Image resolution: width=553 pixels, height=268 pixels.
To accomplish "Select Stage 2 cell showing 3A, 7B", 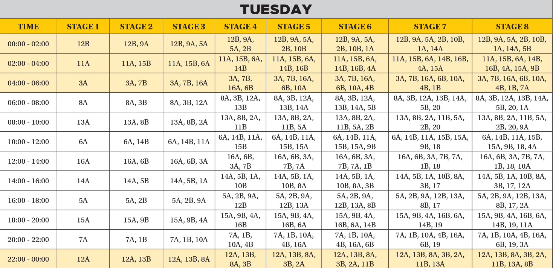I will (136, 83).
